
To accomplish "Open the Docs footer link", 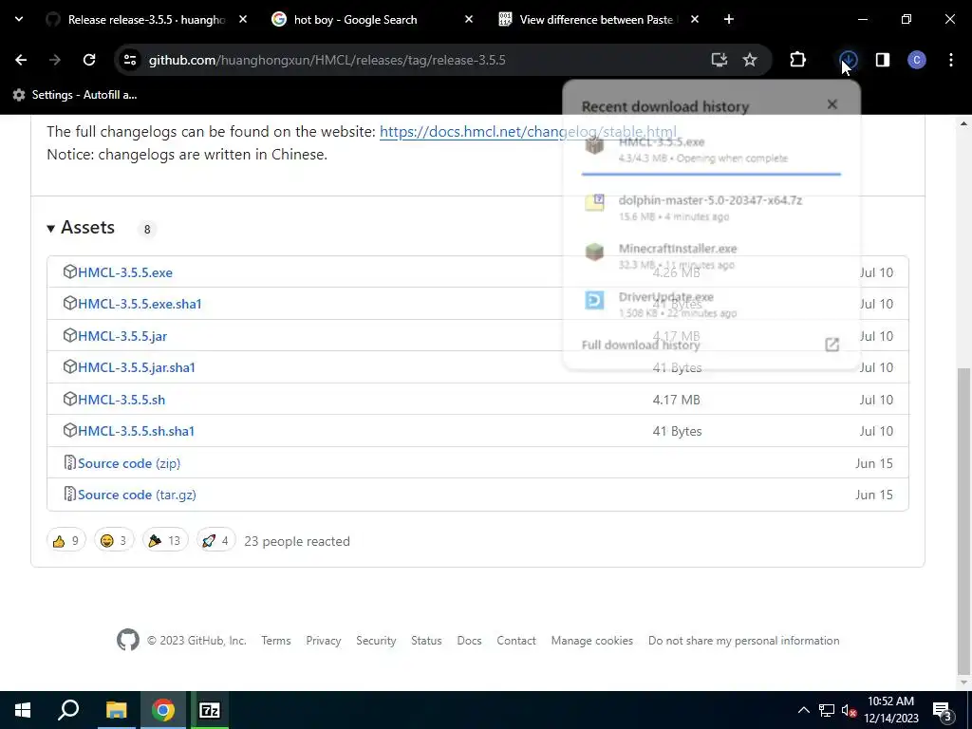I will 469,641.
